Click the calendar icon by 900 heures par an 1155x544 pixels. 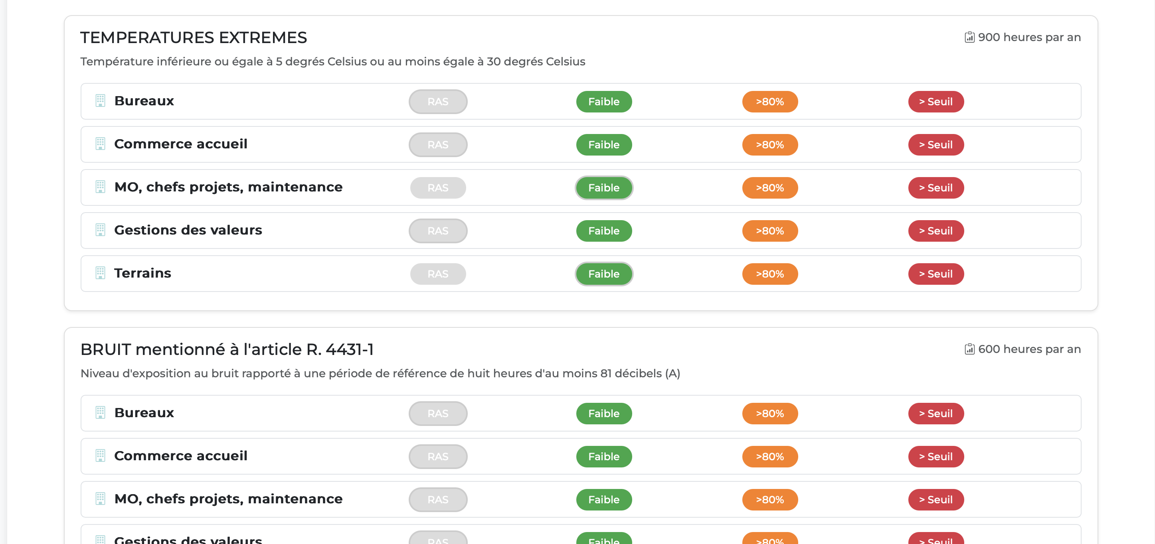coord(969,37)
